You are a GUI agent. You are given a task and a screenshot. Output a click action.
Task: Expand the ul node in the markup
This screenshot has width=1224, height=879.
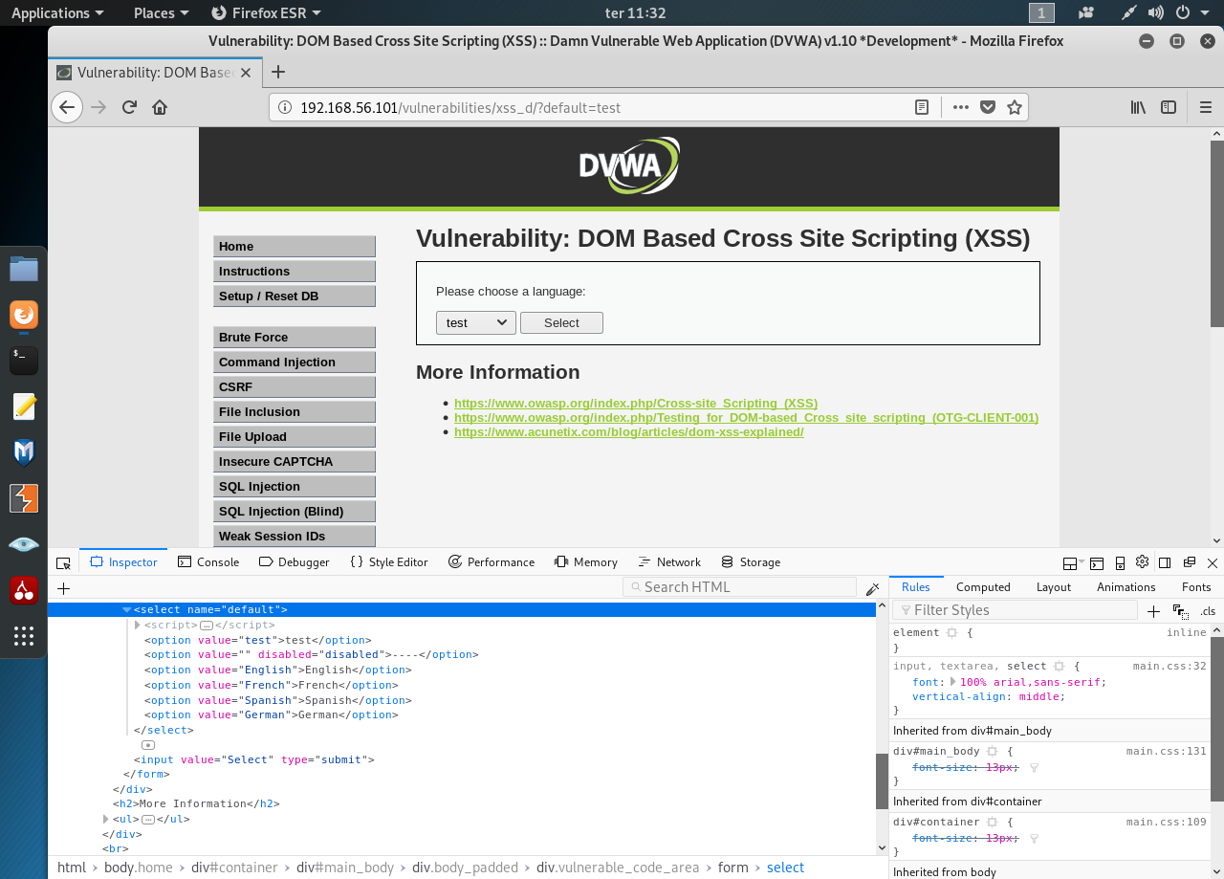tap(106, 820)
